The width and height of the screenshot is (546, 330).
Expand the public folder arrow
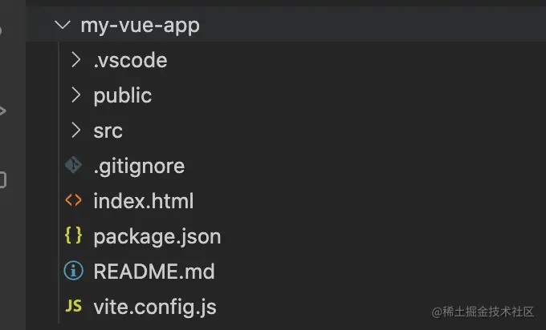[x=75, y=95]
